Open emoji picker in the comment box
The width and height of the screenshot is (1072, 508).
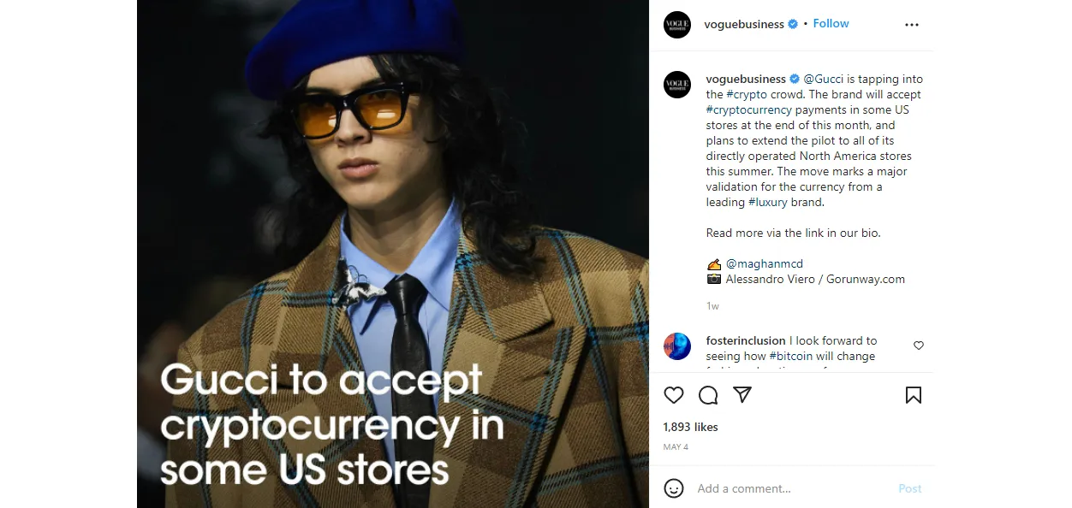pyautogui.click(x=674, y=488)
